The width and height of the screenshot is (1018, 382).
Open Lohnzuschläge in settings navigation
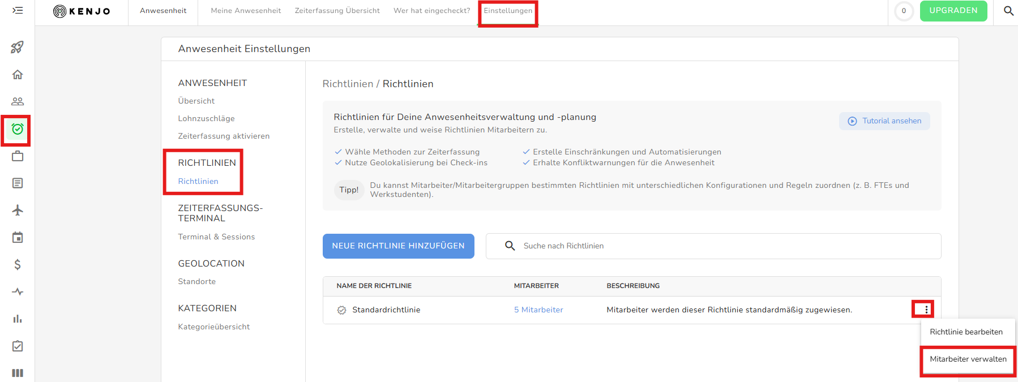206,119
